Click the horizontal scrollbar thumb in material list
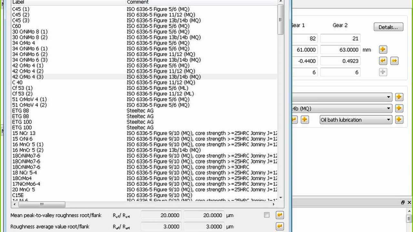This screenshot has height=232, width=413. coord(42,204)
